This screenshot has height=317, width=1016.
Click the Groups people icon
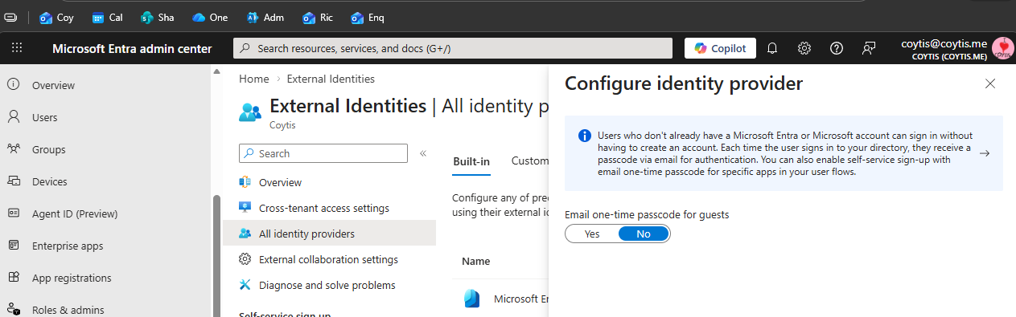[x=14, y=149]
